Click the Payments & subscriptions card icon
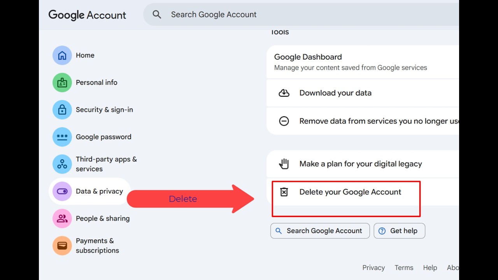498x280 pixels. coord(62,246)
